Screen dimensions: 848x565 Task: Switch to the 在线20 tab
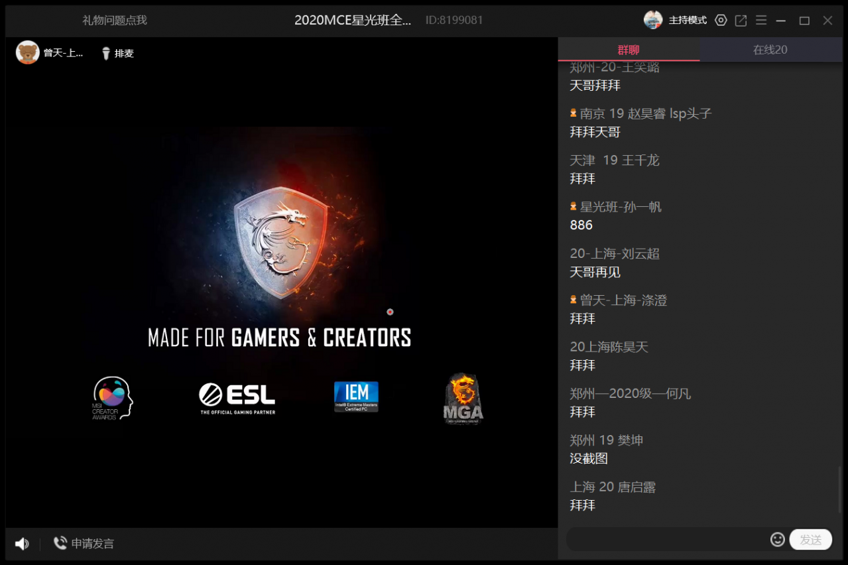770,50
